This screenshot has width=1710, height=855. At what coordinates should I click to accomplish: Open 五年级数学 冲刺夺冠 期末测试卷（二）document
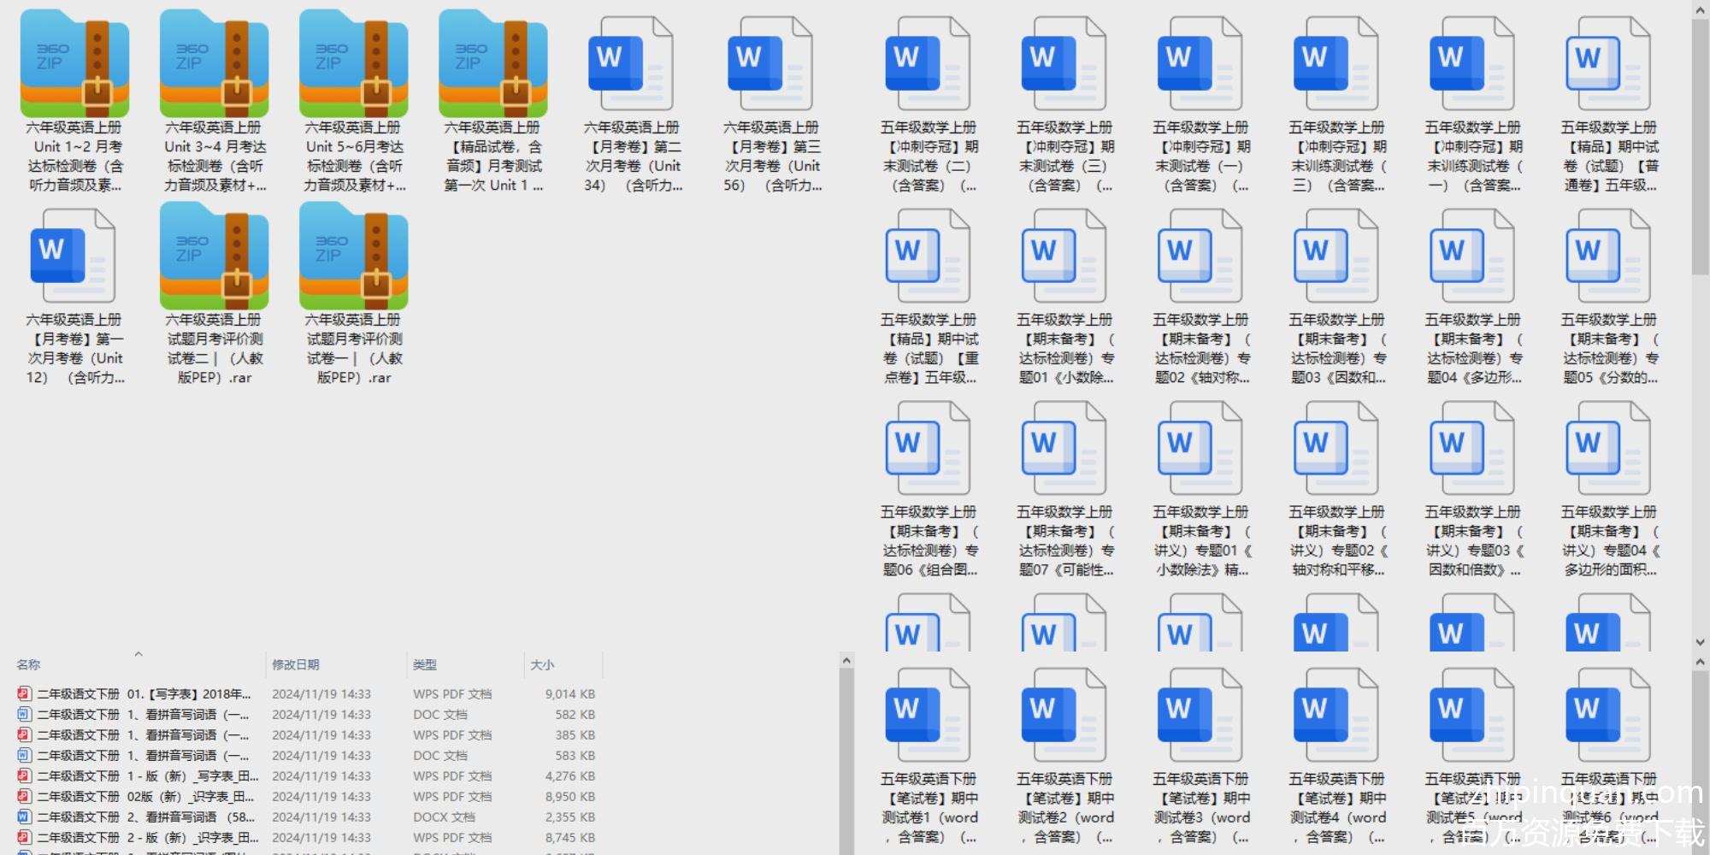(x=929, y=64)
